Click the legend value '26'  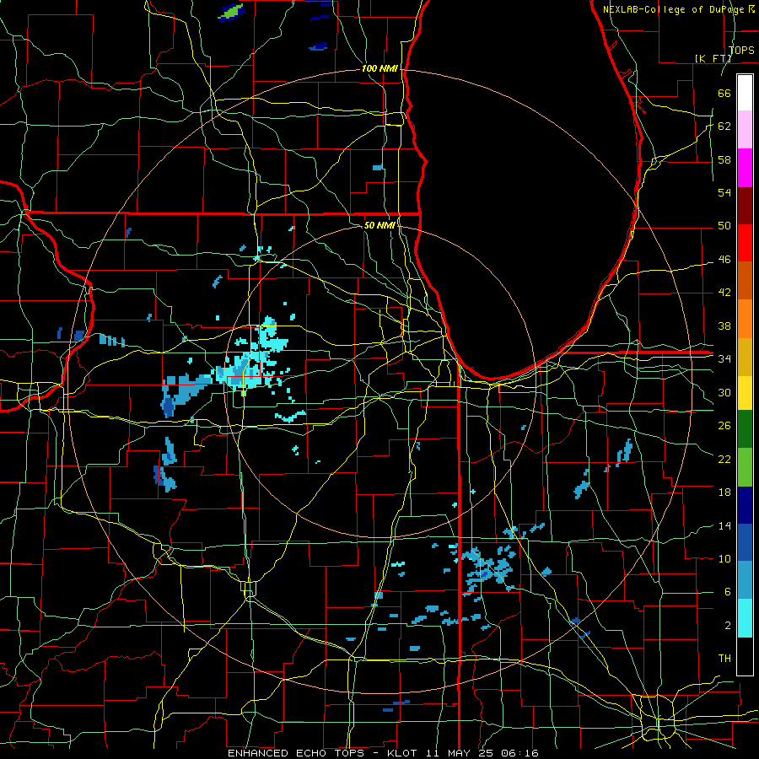[724, 426]
